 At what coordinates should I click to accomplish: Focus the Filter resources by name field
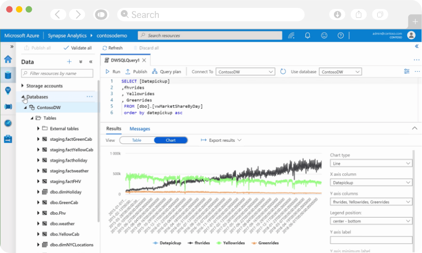click(x=57, y=73)
